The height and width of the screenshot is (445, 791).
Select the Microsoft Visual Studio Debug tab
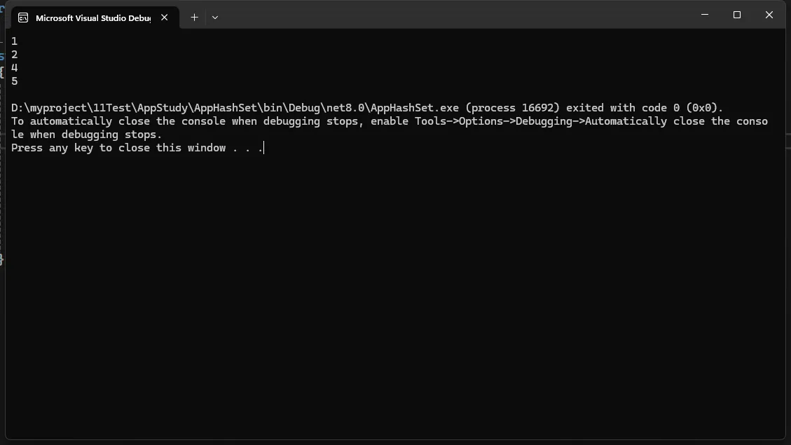(95, 18)
